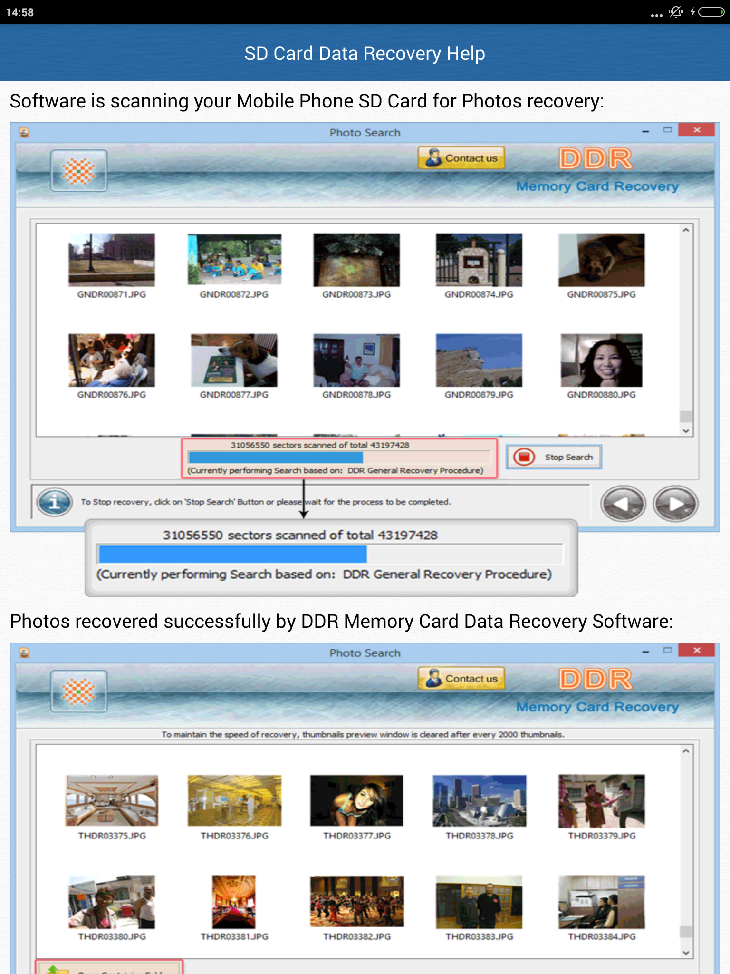Select thumbnail THDR03376.JPG
This screenshot has width=730, height=974.
234,800
